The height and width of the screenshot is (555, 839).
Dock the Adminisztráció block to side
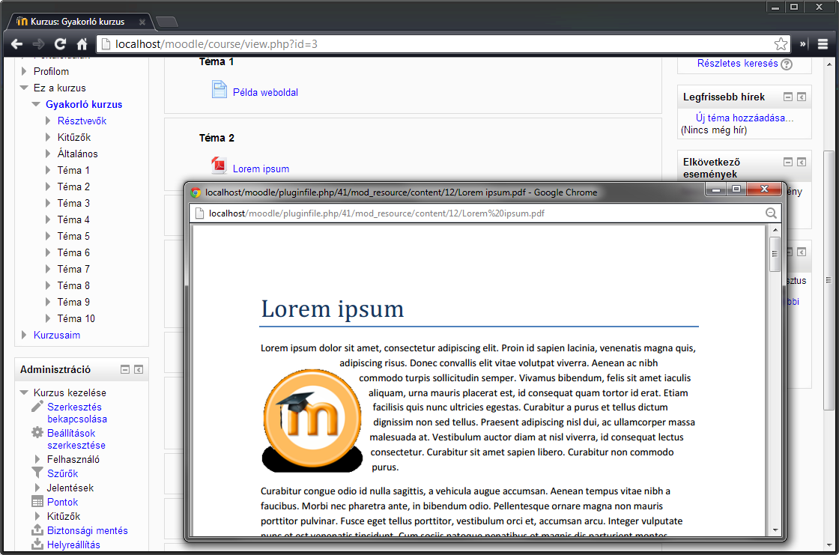click(x=139, y=369)
